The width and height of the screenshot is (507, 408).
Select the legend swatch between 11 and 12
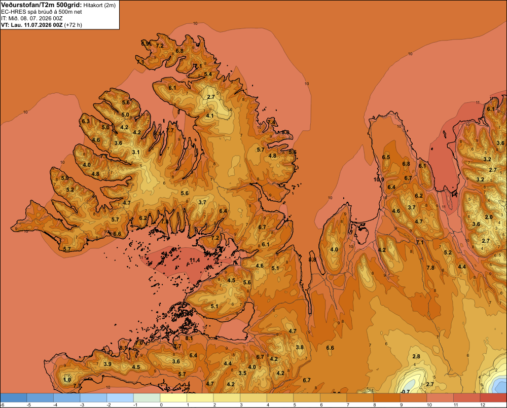tap(466, 397)
